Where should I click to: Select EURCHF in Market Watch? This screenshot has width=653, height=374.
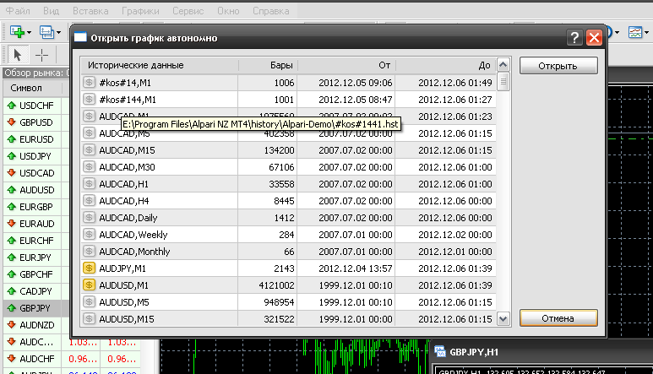[36, 241]
